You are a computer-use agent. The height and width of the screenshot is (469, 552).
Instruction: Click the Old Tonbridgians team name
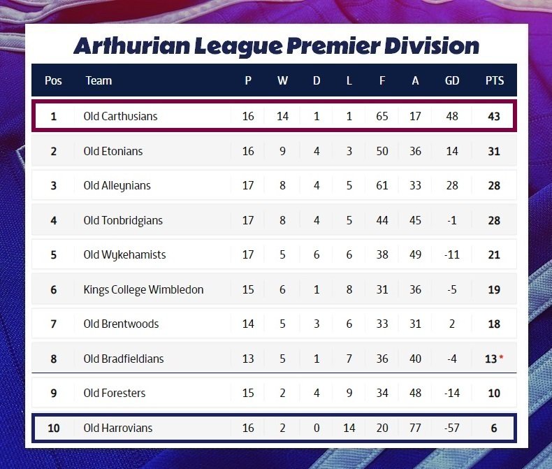pyautogui.click(x=123, y=220)
